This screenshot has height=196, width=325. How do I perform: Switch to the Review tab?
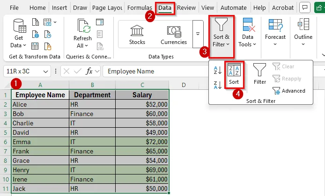(x=186, y=7)
